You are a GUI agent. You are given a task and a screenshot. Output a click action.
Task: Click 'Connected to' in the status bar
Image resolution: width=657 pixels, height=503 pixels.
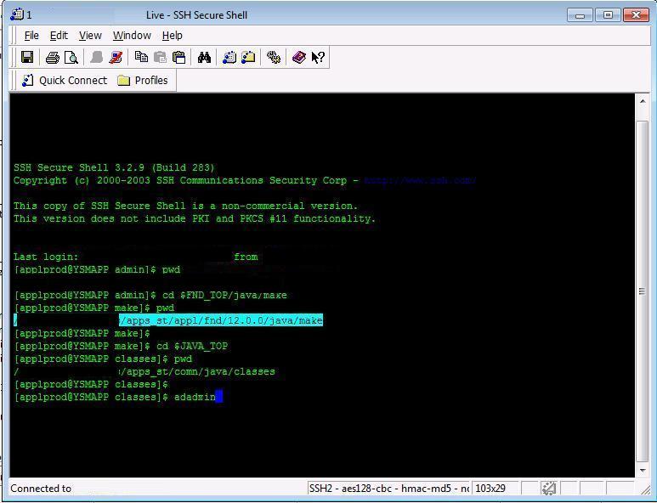(x=41, y=489)
